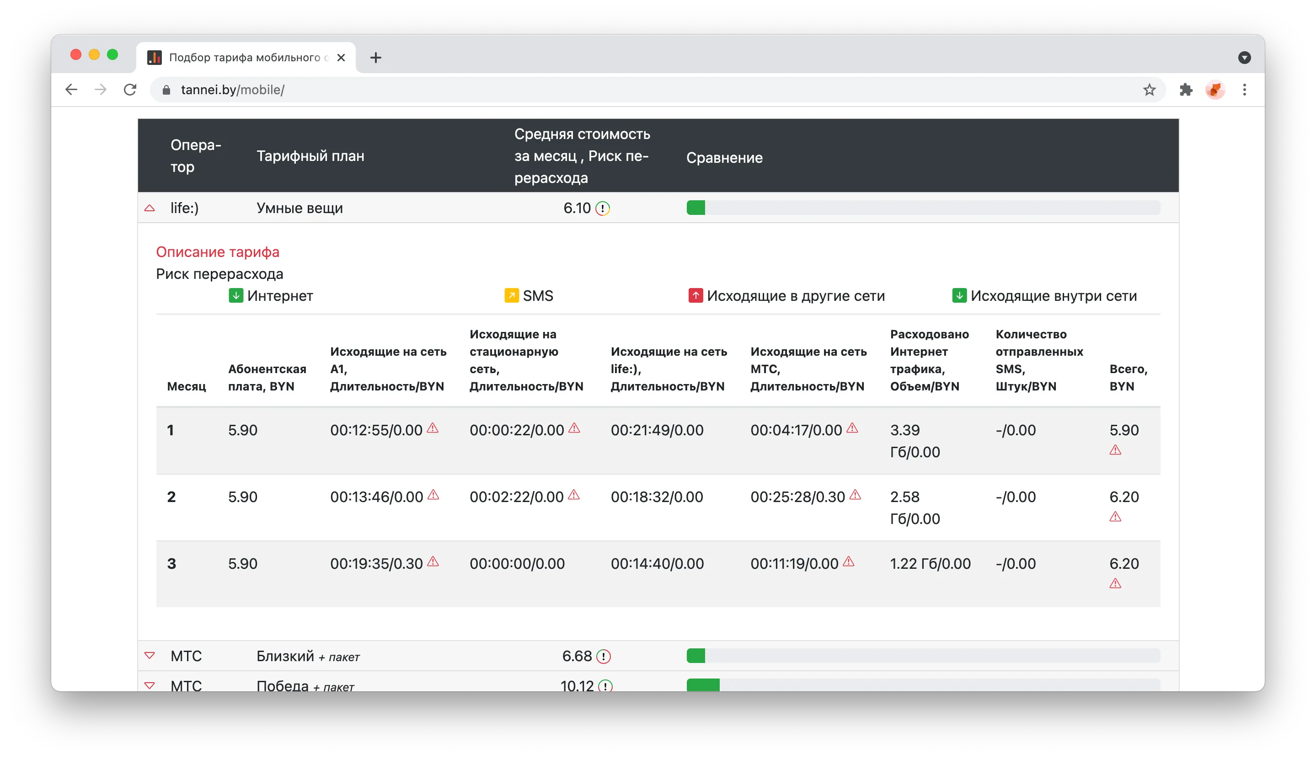Select the Подбор тарифа мобильного tab
Screen dimensions: 1316x759
pyautogui.click(x=246, y=57)
